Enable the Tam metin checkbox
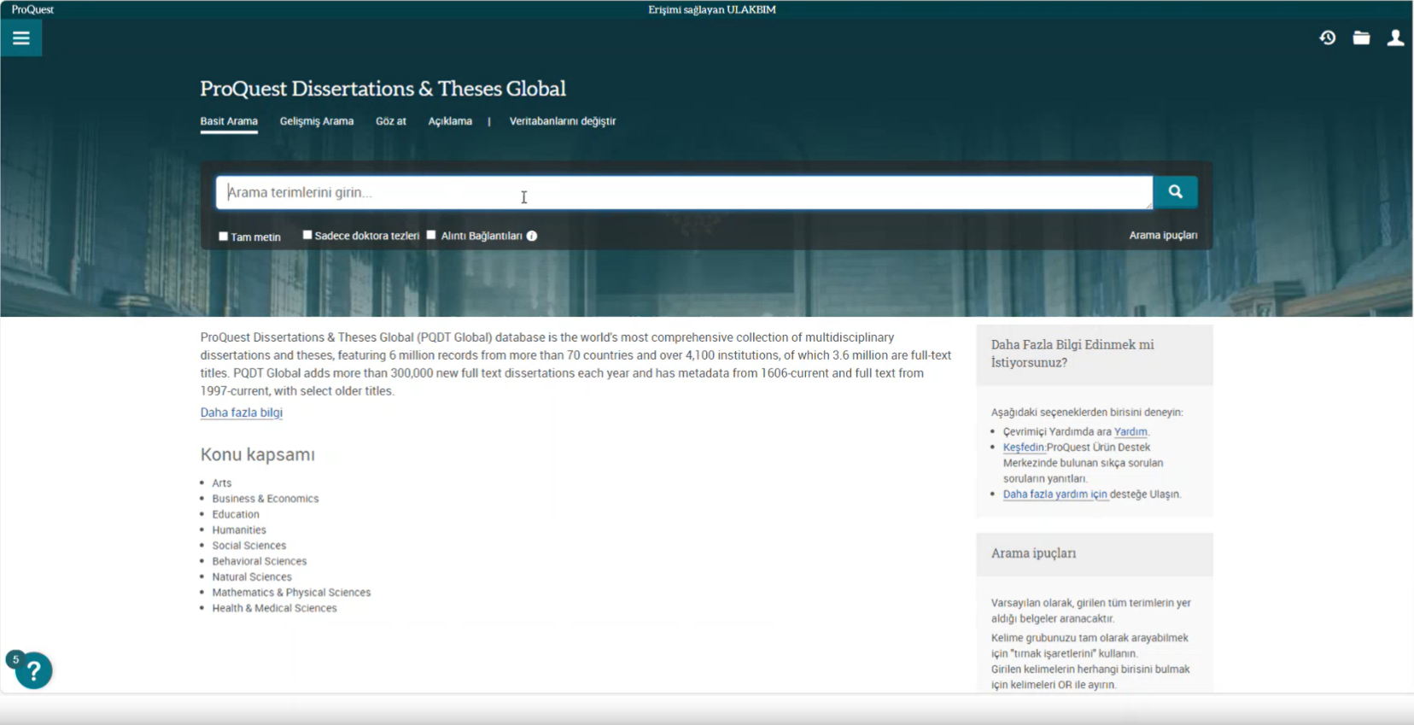Image resolution: width=1414 pixels, height=725 pixels. (x=224, y=237)
